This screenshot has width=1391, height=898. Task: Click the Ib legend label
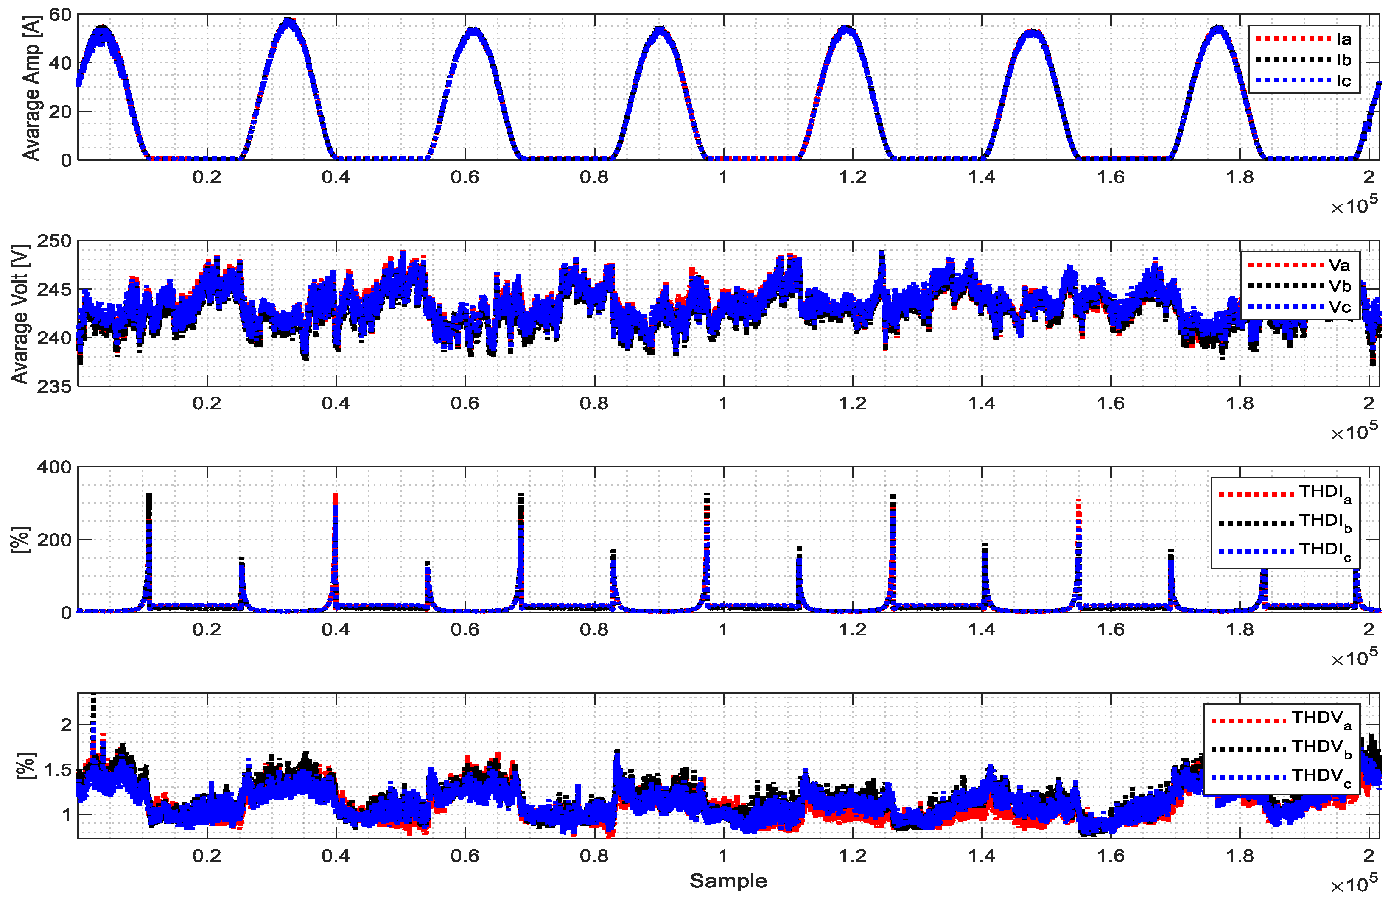click(x=1344, y=60)
